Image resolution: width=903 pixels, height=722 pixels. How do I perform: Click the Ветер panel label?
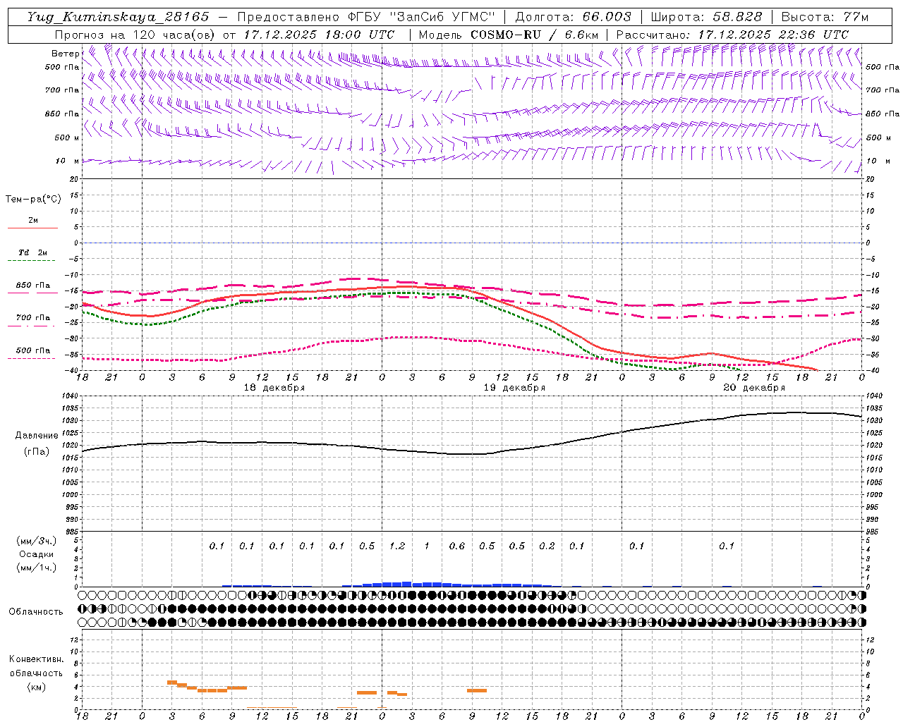[65, 54]
